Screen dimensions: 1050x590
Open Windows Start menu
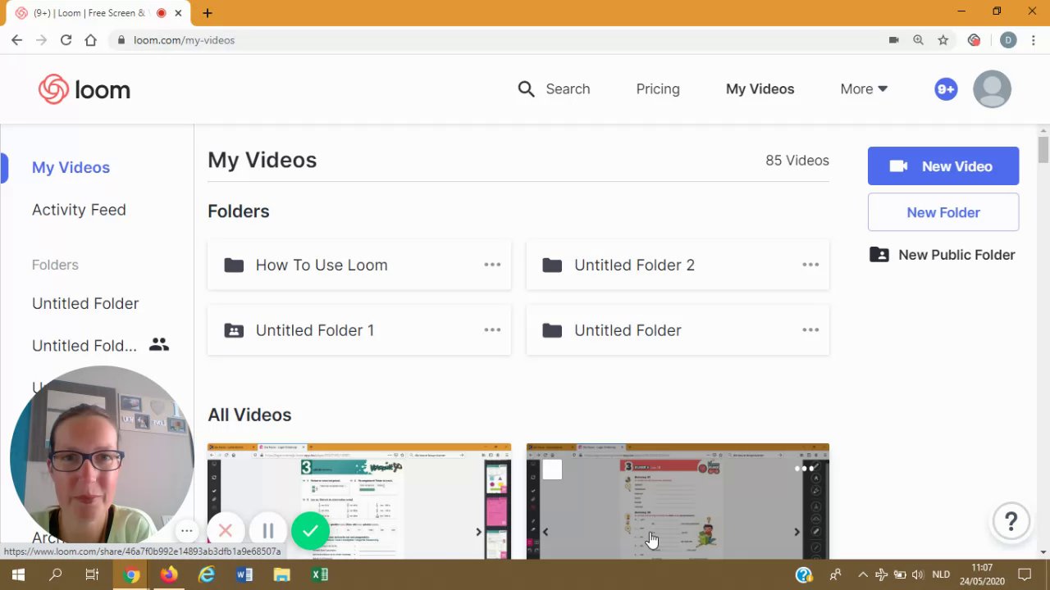[18, 574]
